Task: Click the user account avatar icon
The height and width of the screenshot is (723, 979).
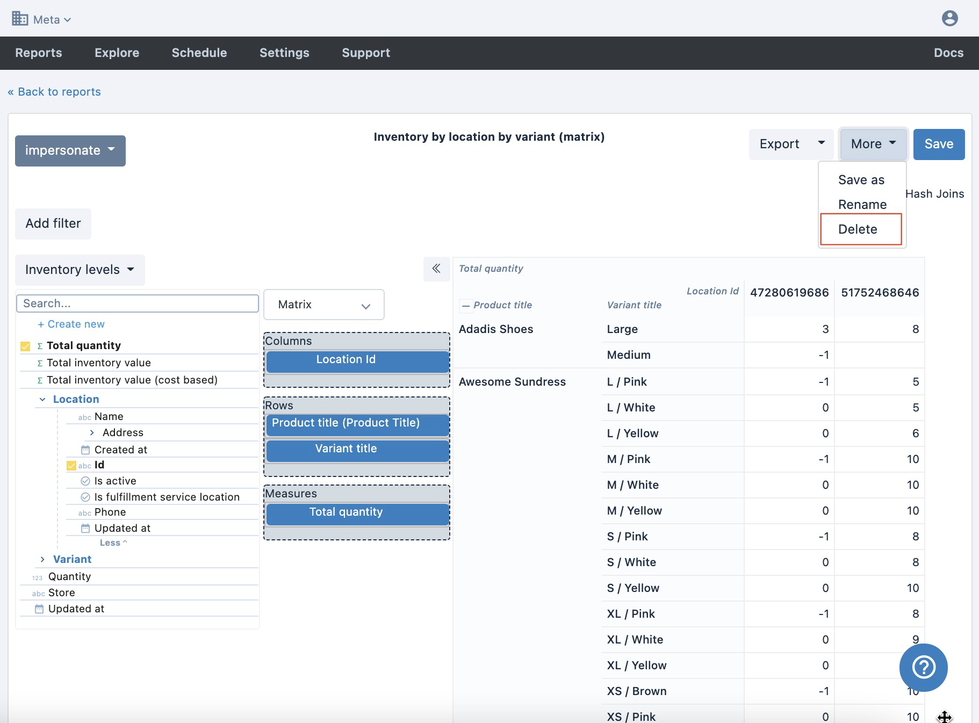Action: tap(949, 18)
